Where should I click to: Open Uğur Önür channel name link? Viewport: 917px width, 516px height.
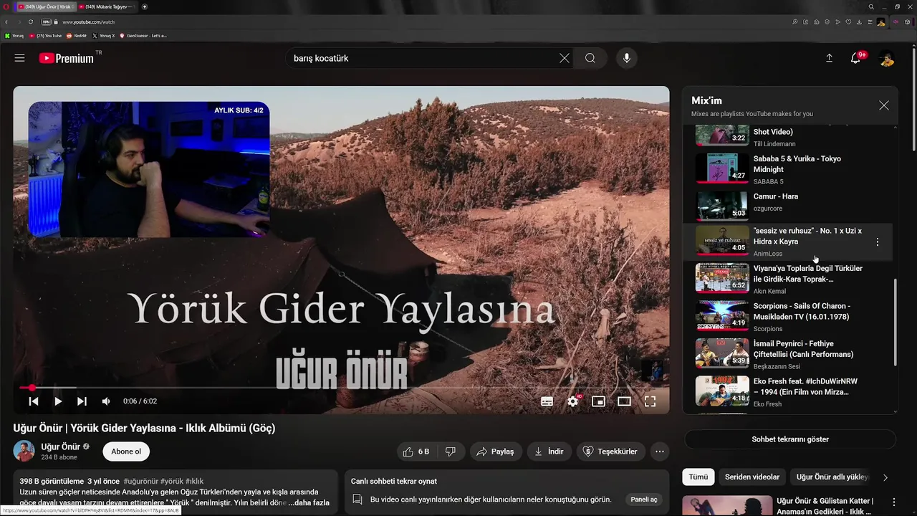pyautogui.click(x=61, y=446)
